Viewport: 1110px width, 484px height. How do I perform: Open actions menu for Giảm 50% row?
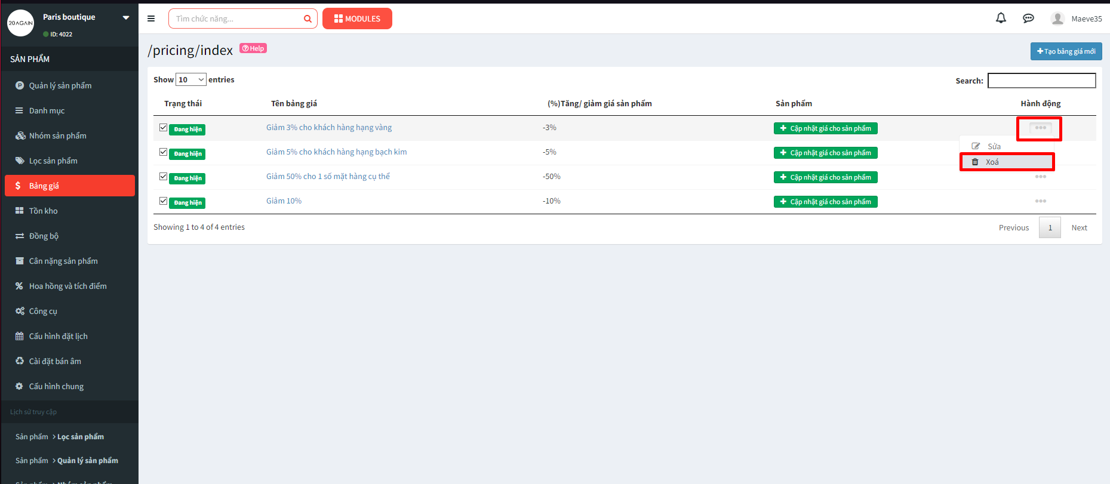click(x=1040, y=177)
